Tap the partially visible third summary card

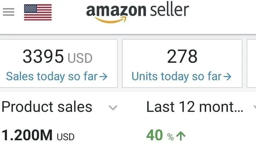[x=252, y=63]
